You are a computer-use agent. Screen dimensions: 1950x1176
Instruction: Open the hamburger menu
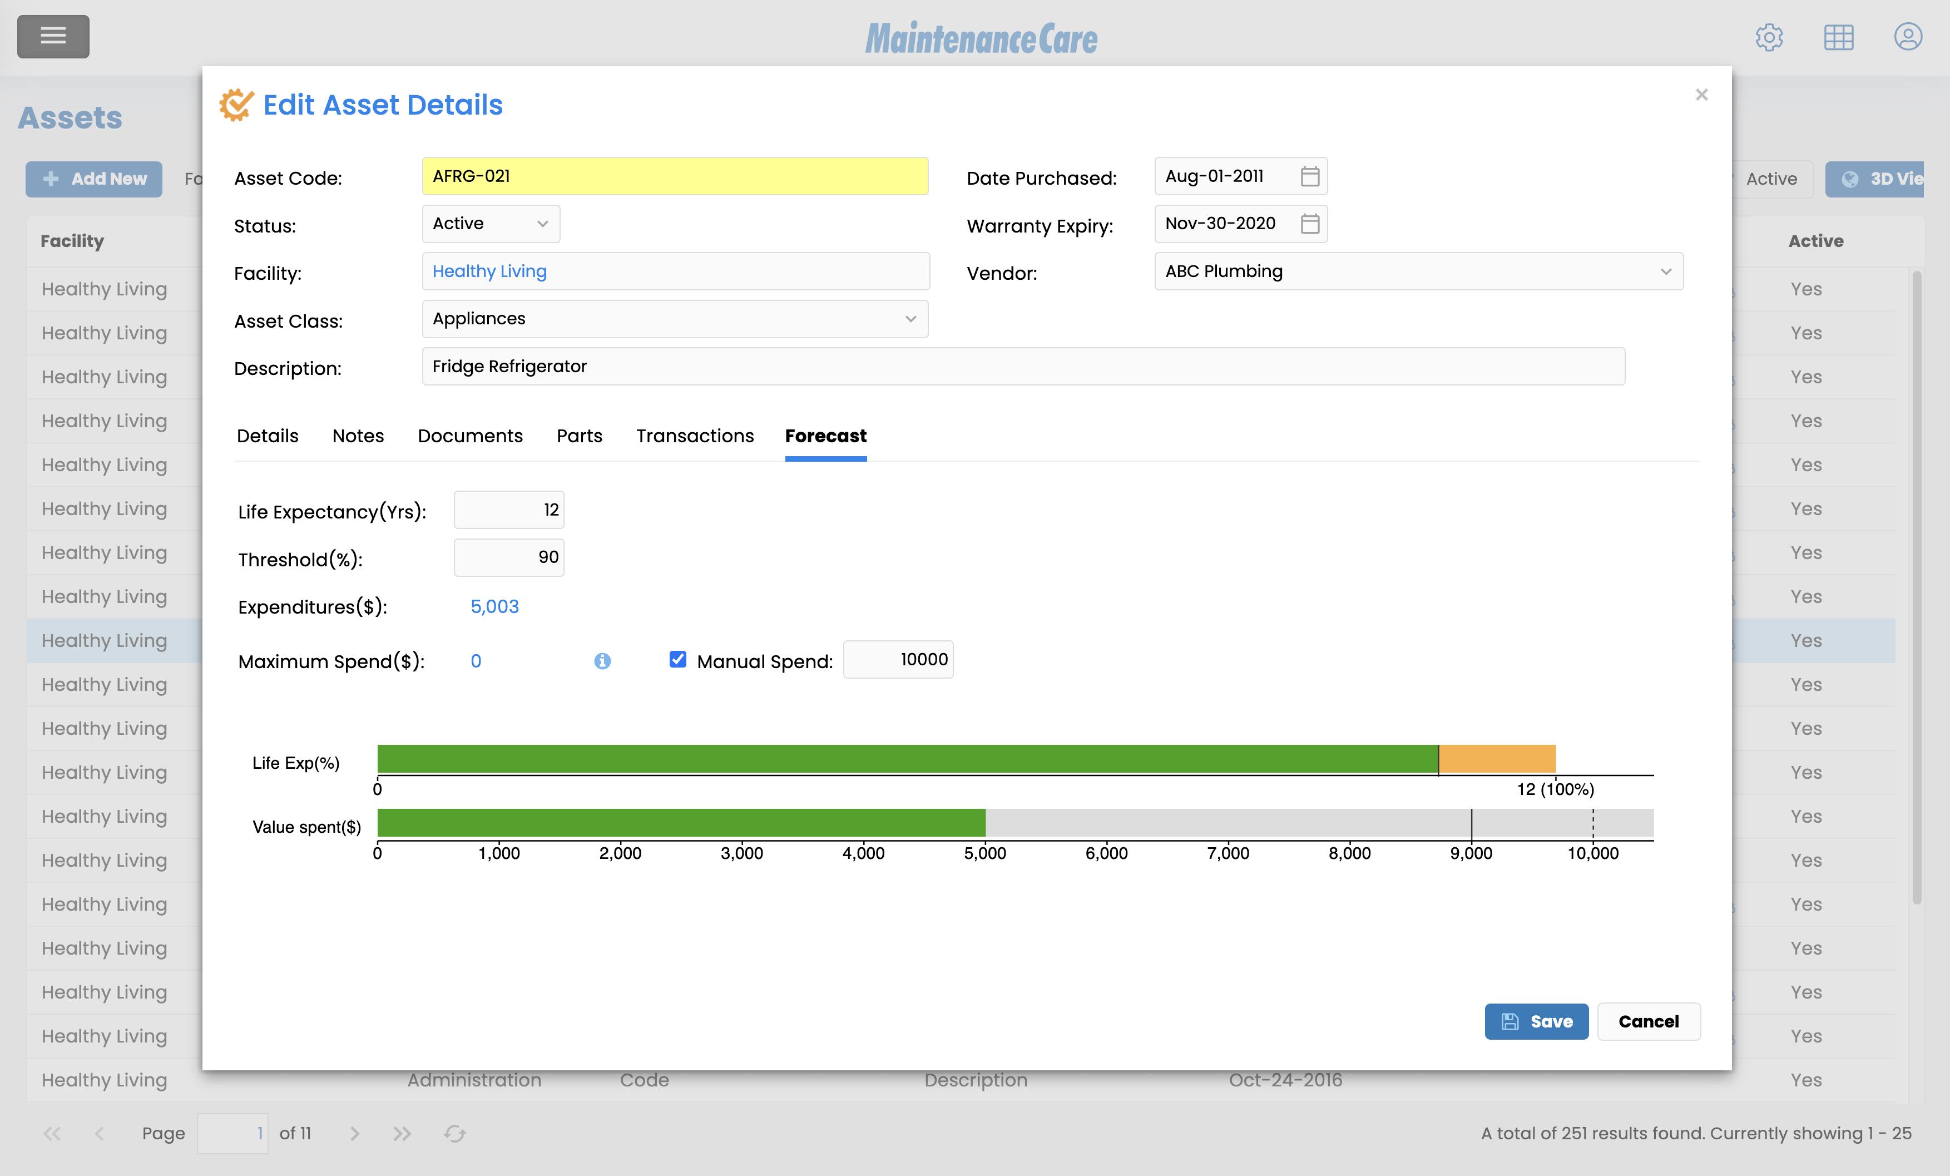(53, 36)
